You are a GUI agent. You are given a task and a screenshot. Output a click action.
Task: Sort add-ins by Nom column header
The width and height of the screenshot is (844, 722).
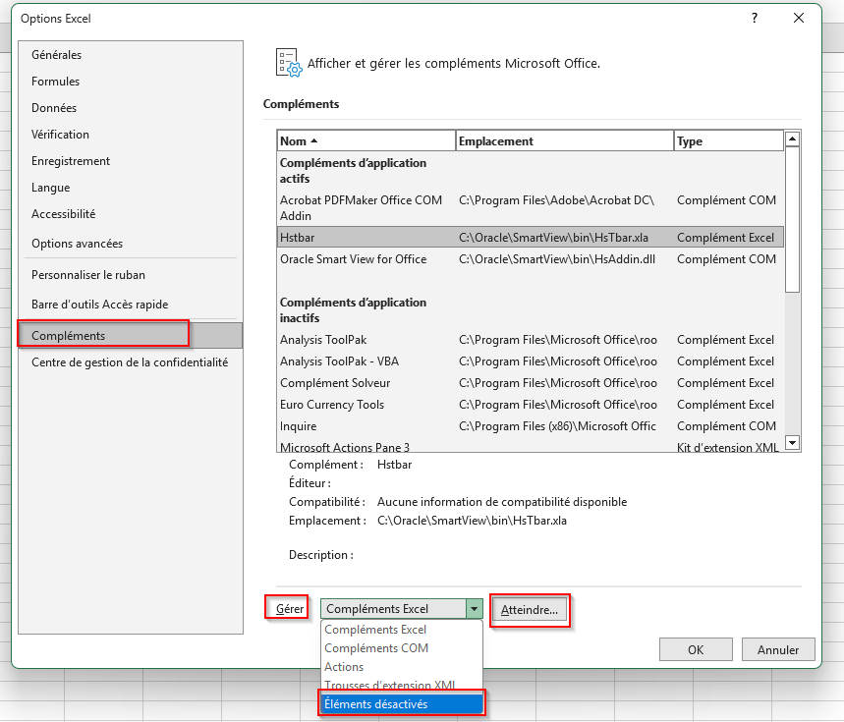[x=366, y=141]
